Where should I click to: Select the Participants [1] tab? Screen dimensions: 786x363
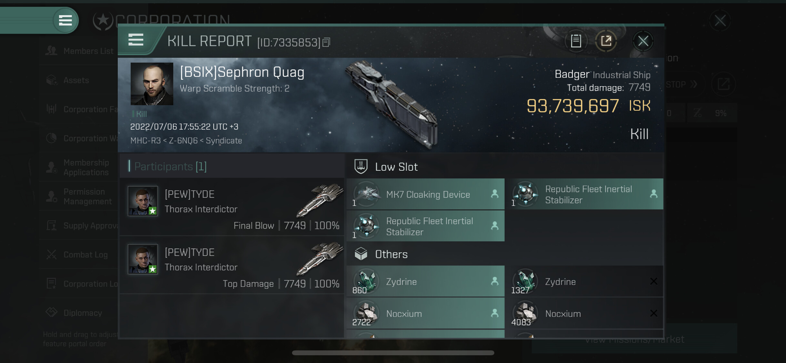click(x=170, y=166)
